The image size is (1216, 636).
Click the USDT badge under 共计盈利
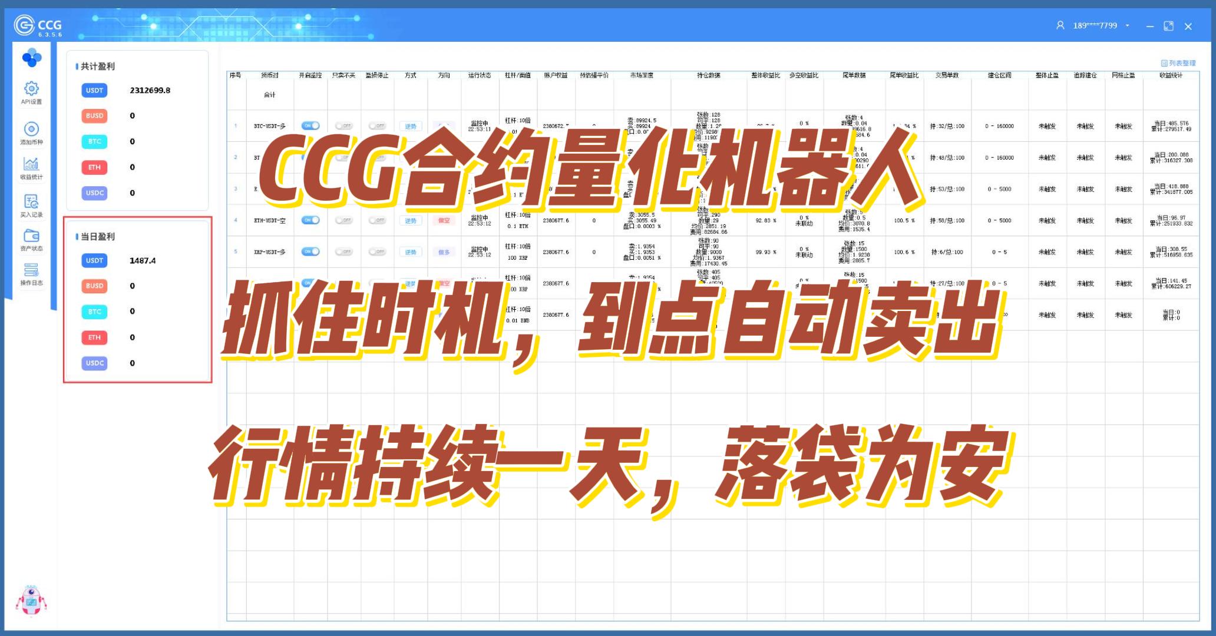coord(94,90)
